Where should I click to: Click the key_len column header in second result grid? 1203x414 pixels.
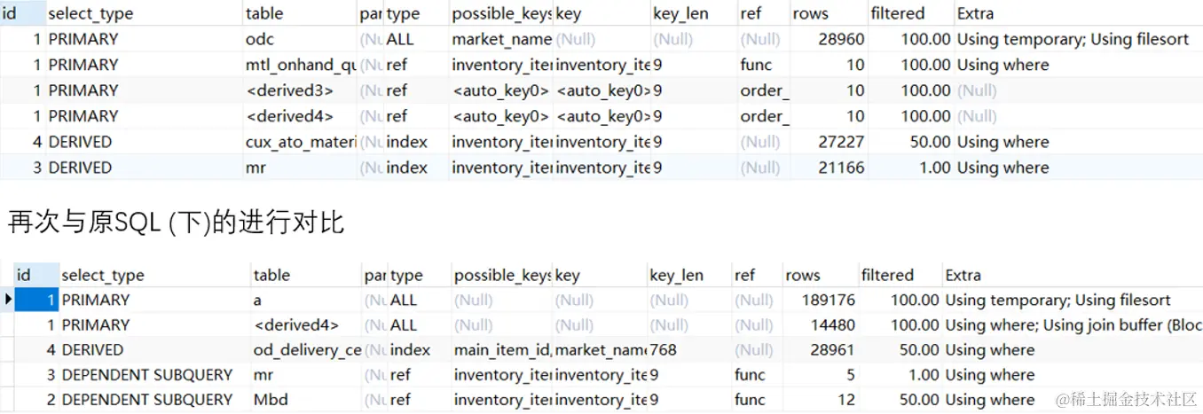677,275
